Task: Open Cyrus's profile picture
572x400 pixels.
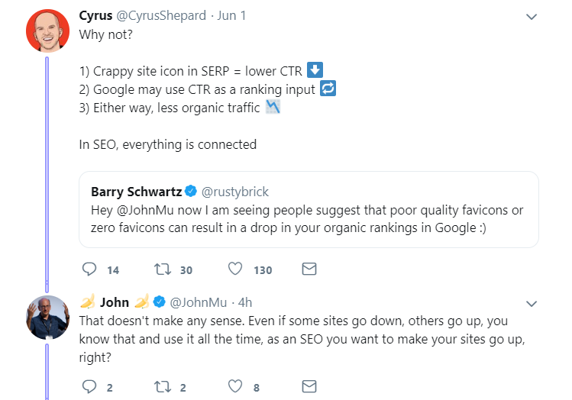Action: point(47,31)
